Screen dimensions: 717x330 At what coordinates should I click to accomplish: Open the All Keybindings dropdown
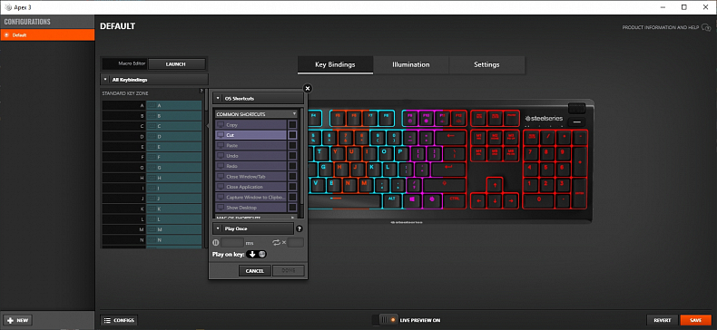(154, 80)
